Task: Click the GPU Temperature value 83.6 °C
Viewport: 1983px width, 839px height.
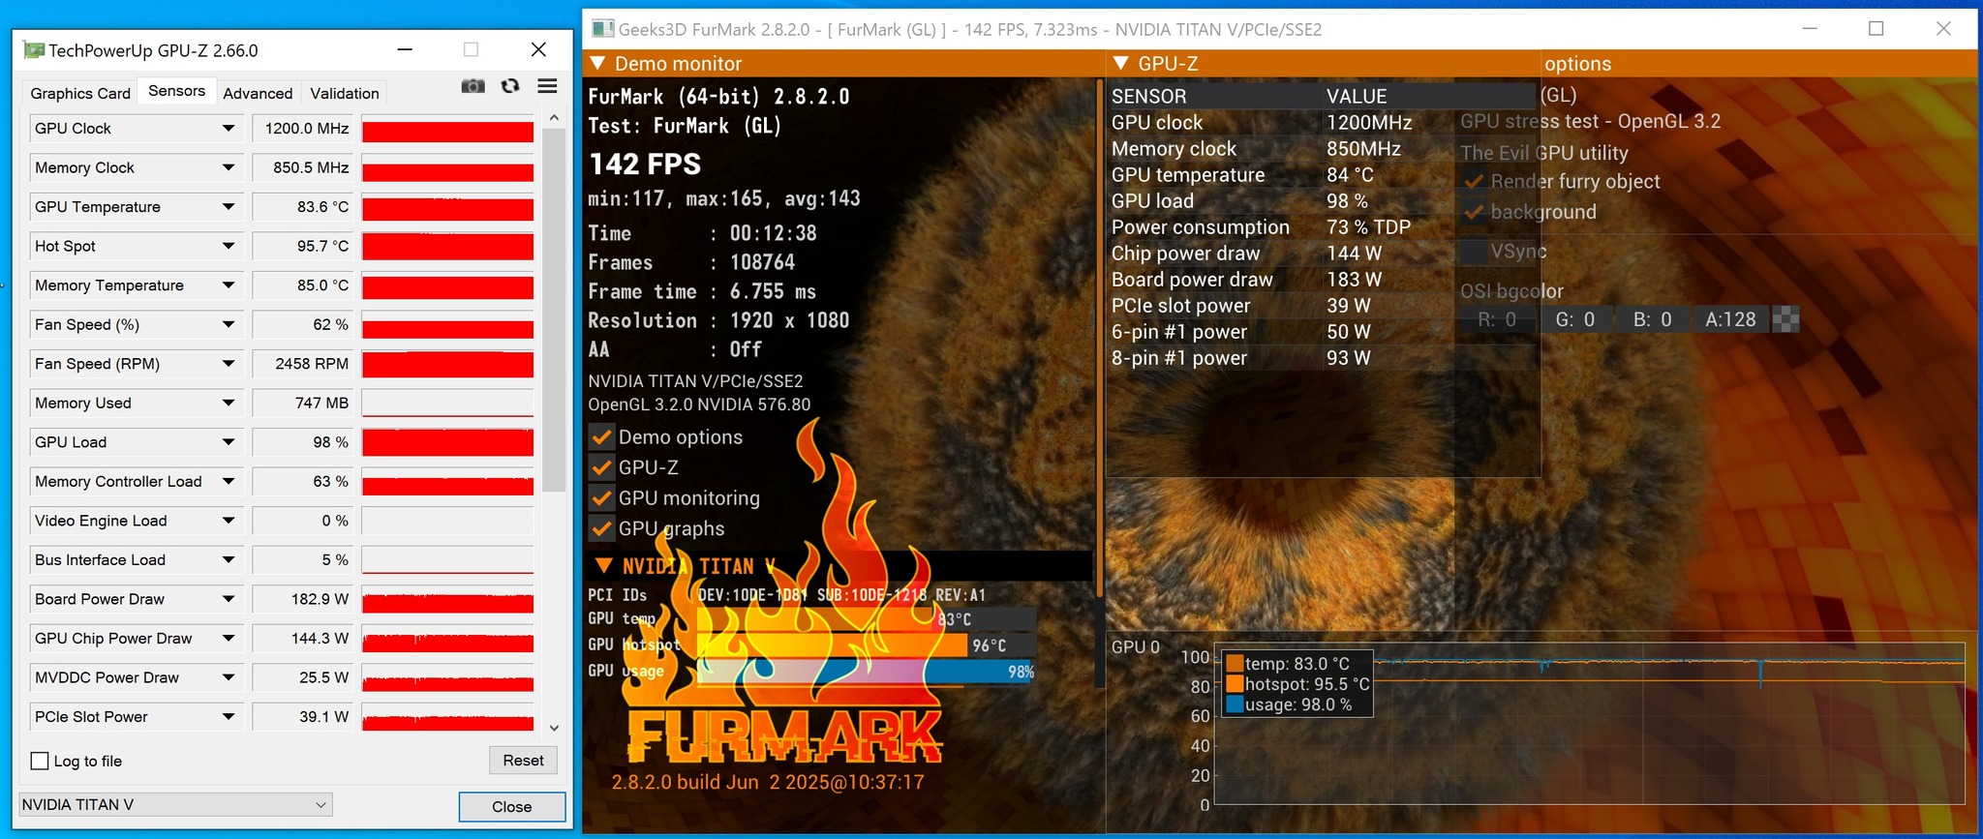Action: tap(302, 207)
